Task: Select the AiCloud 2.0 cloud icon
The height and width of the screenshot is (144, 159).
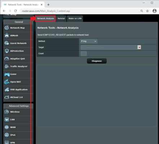Action: point(7,97)
